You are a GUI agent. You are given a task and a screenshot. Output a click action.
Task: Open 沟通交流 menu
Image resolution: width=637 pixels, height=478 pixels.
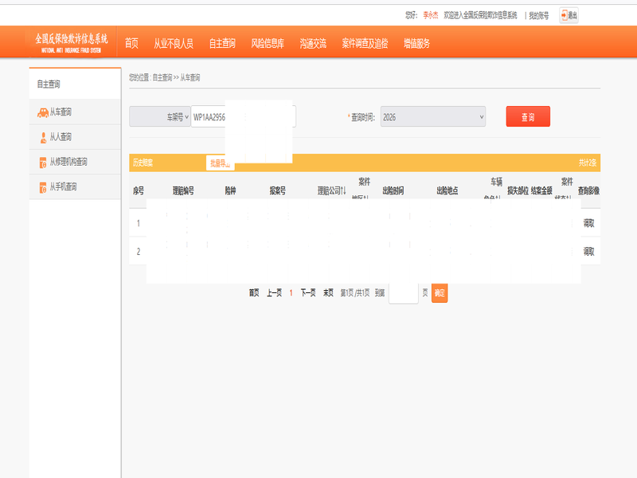[313, 43]
